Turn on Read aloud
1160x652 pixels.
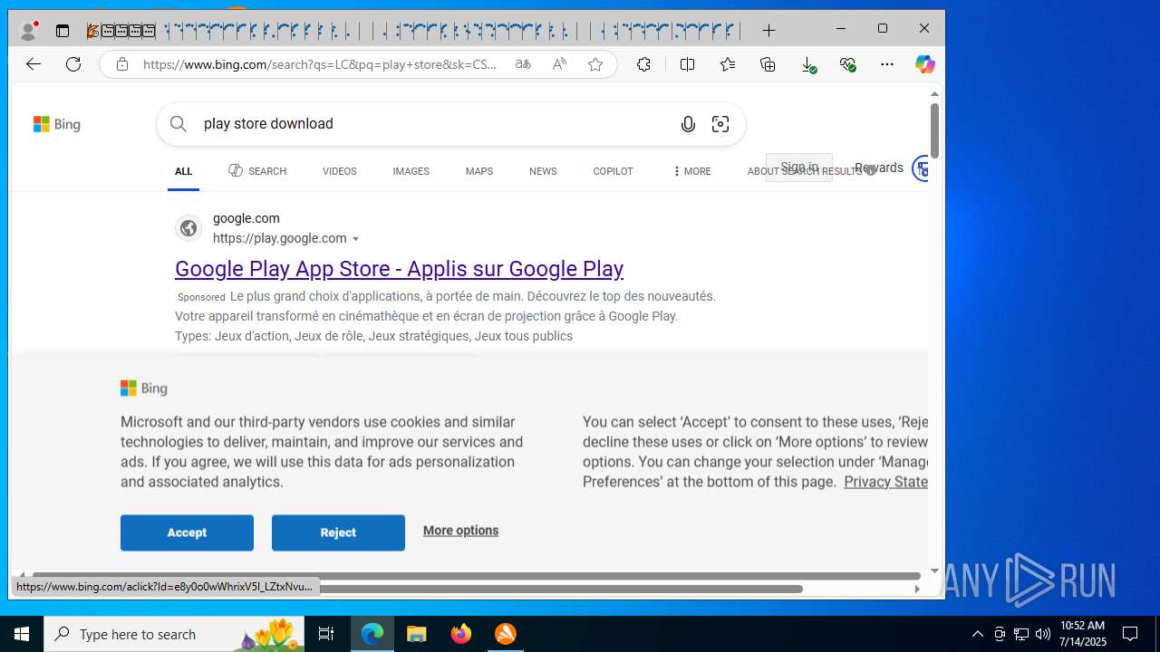559,64
